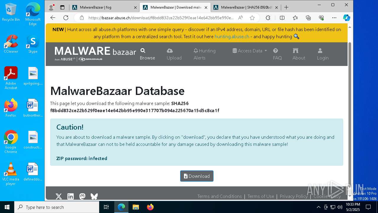Toggle Split screen icon
Screen dimensions: 378x213
282,18
